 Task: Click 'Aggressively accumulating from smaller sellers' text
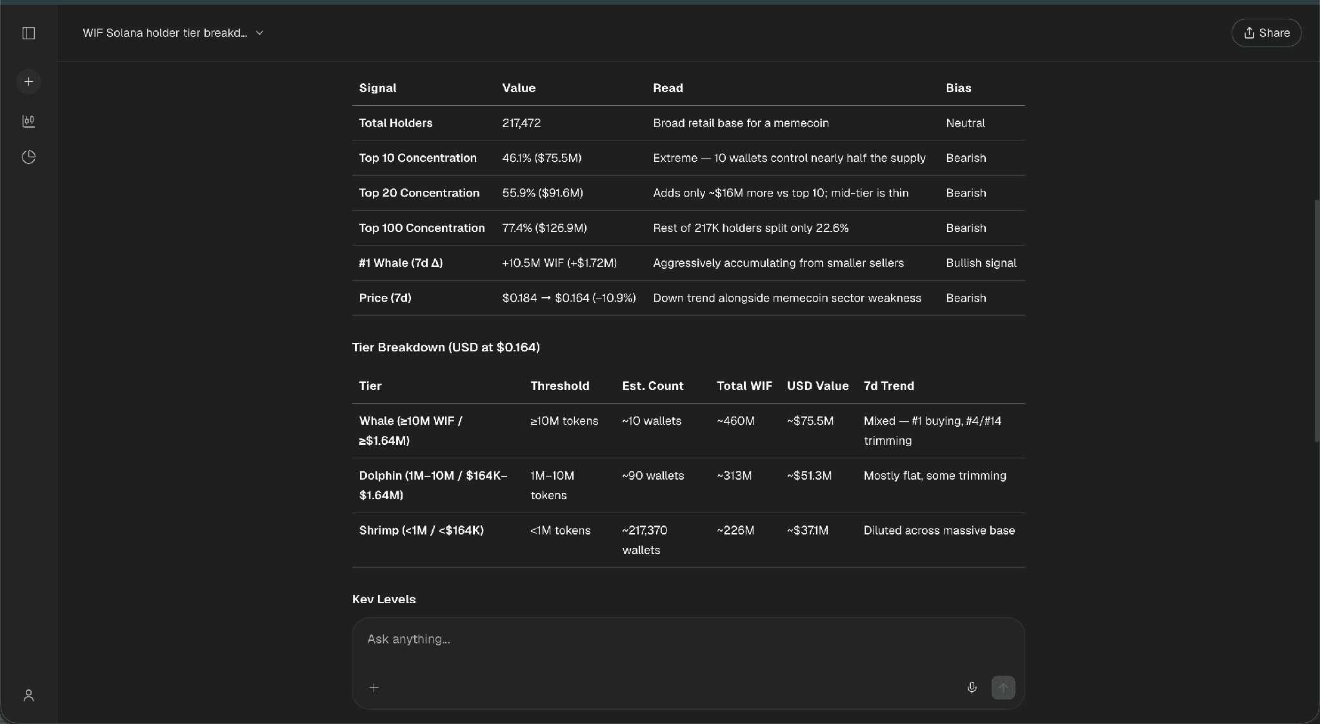click(778, 263)
